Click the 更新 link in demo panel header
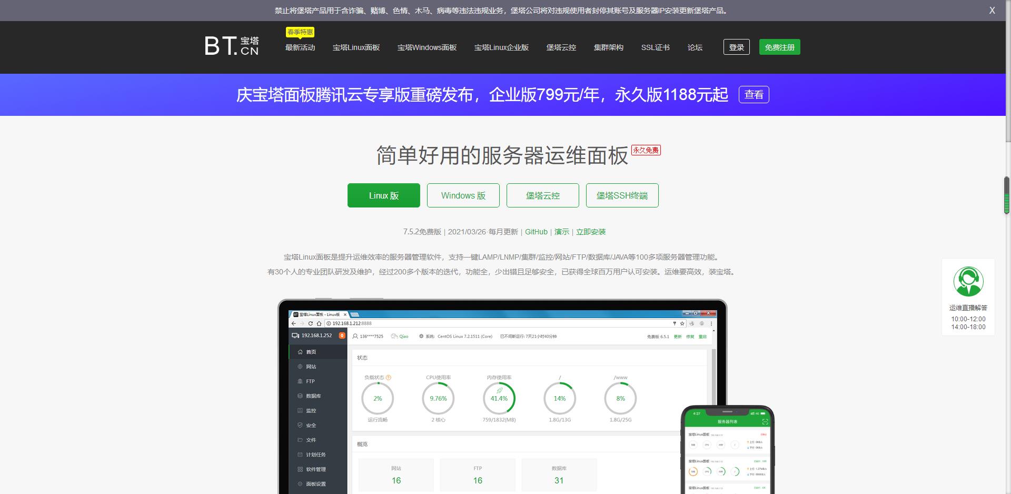This screenshot has height=494, width=1011. (678, 337)
